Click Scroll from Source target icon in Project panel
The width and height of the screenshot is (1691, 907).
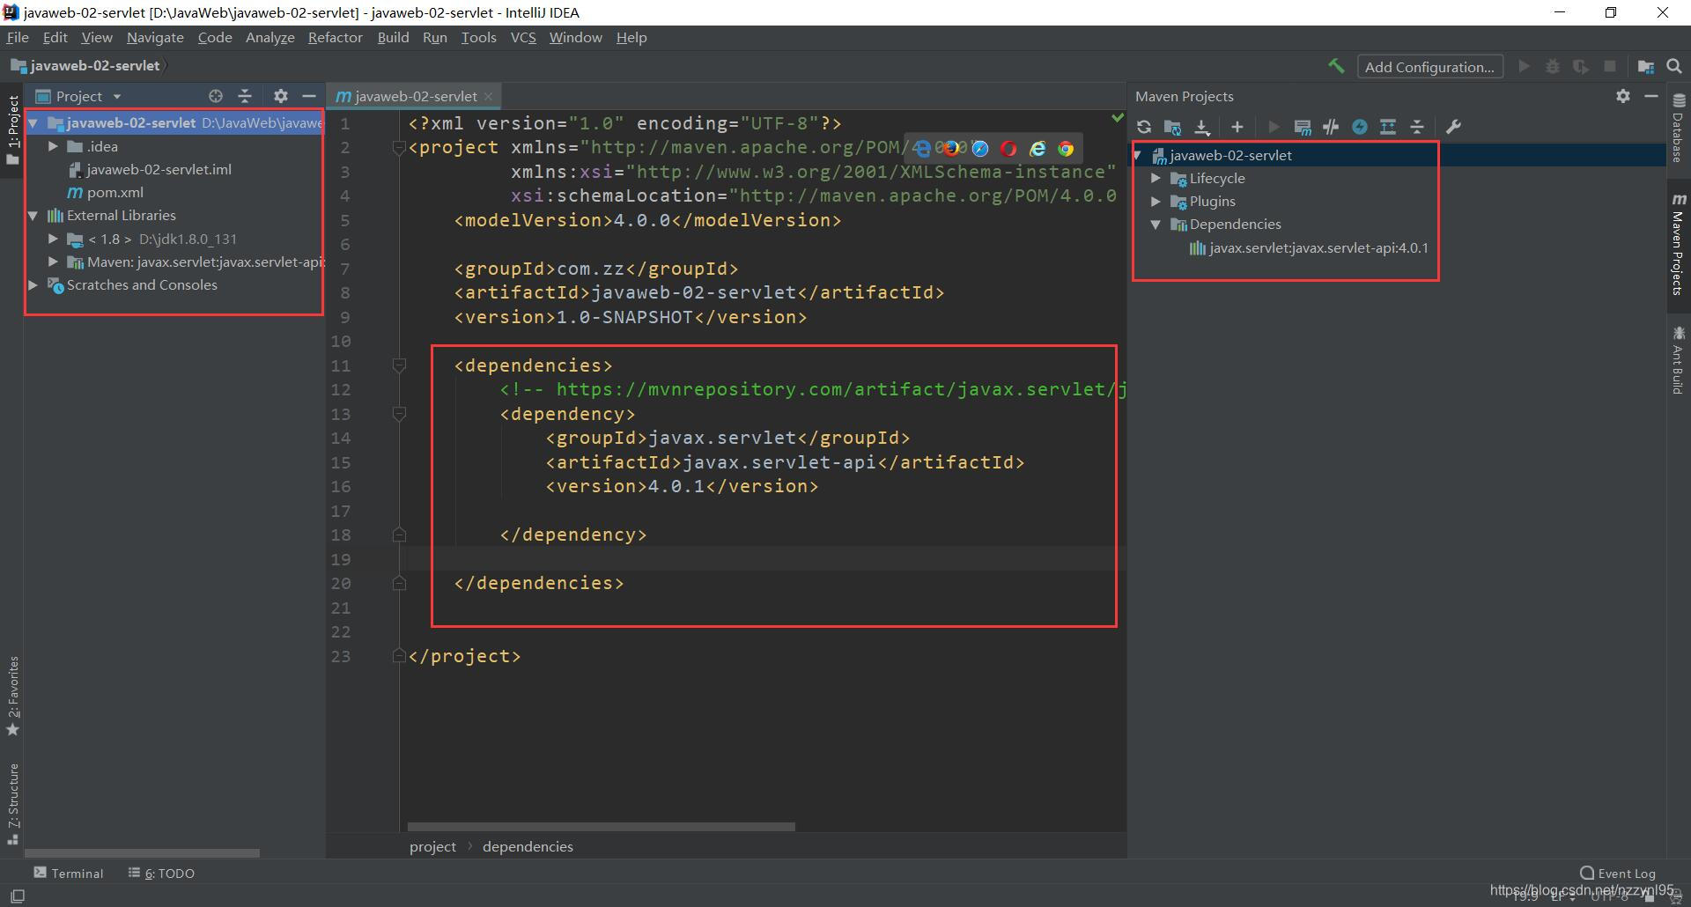(x=216, y=96)
